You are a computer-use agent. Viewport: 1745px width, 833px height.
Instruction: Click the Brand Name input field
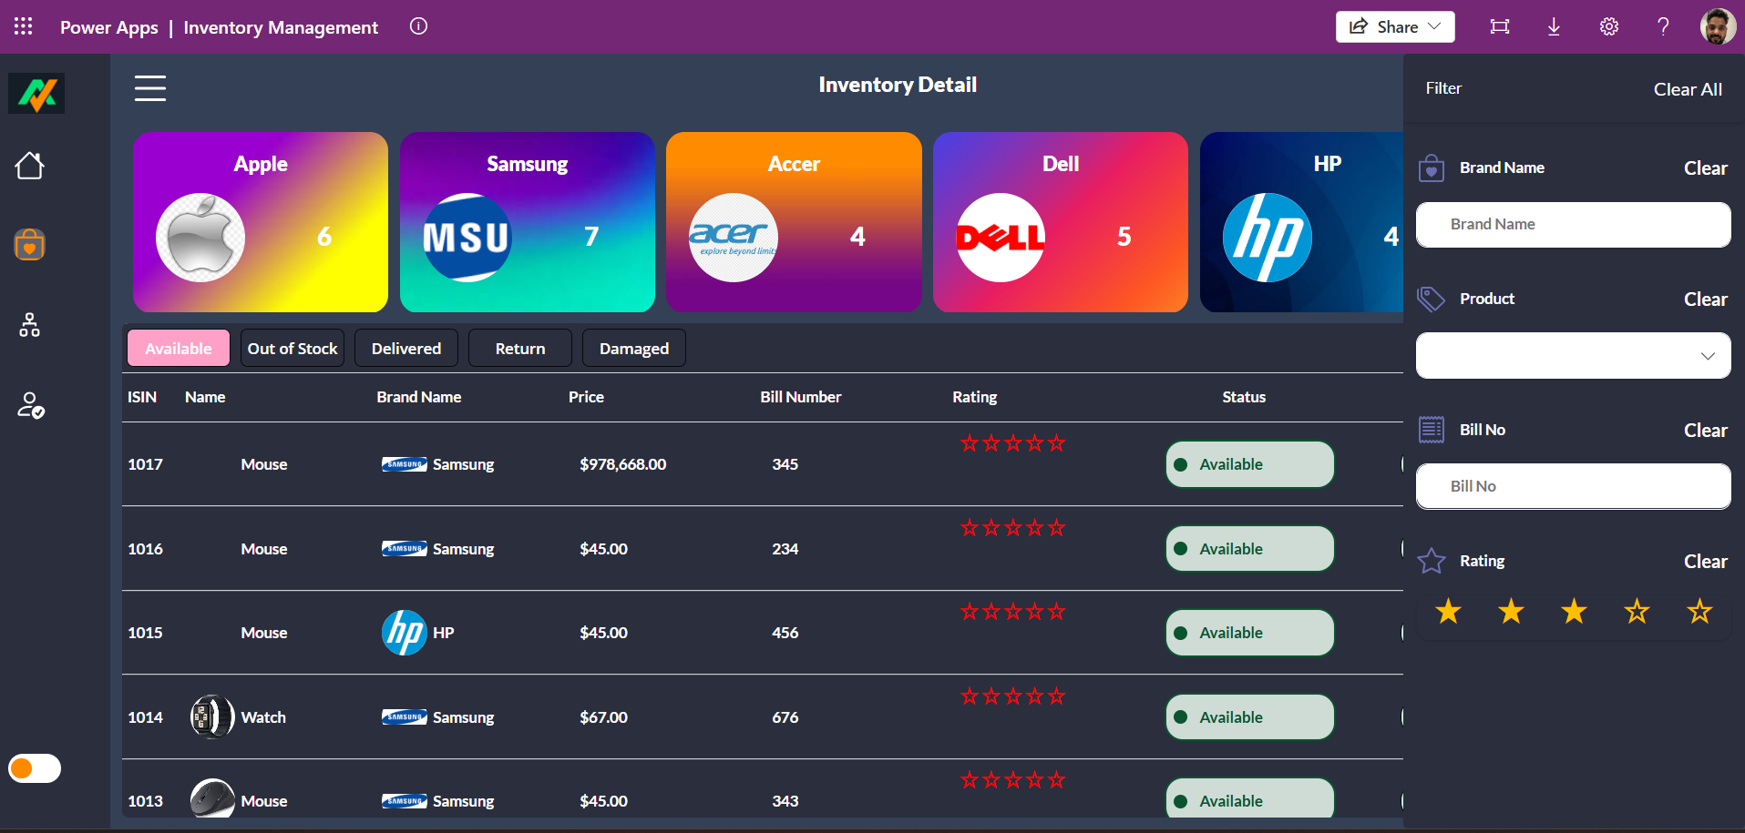(x=1573, y=224)
